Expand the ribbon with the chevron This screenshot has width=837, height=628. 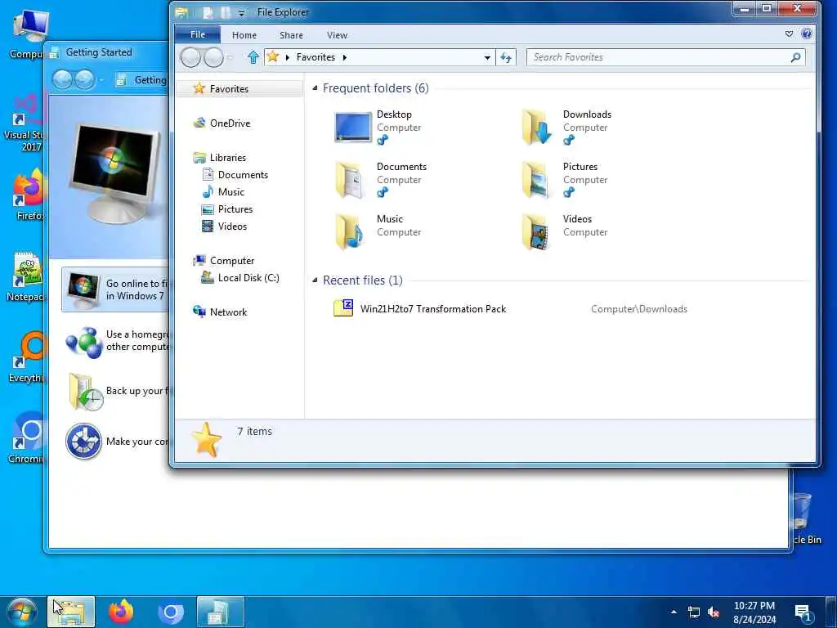pyautogui.click(x=789, y=34)
